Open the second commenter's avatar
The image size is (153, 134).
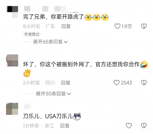click(12, 60)
